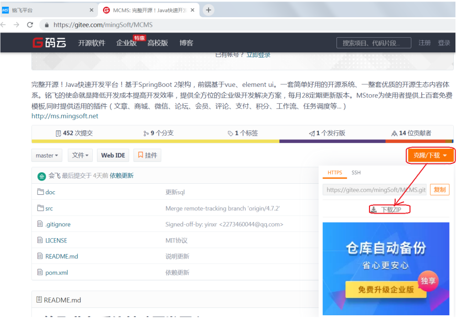Viewport: 457px width, 320px height.
Task: Click the Gitee logo in the header
Action: click(49, 42)
